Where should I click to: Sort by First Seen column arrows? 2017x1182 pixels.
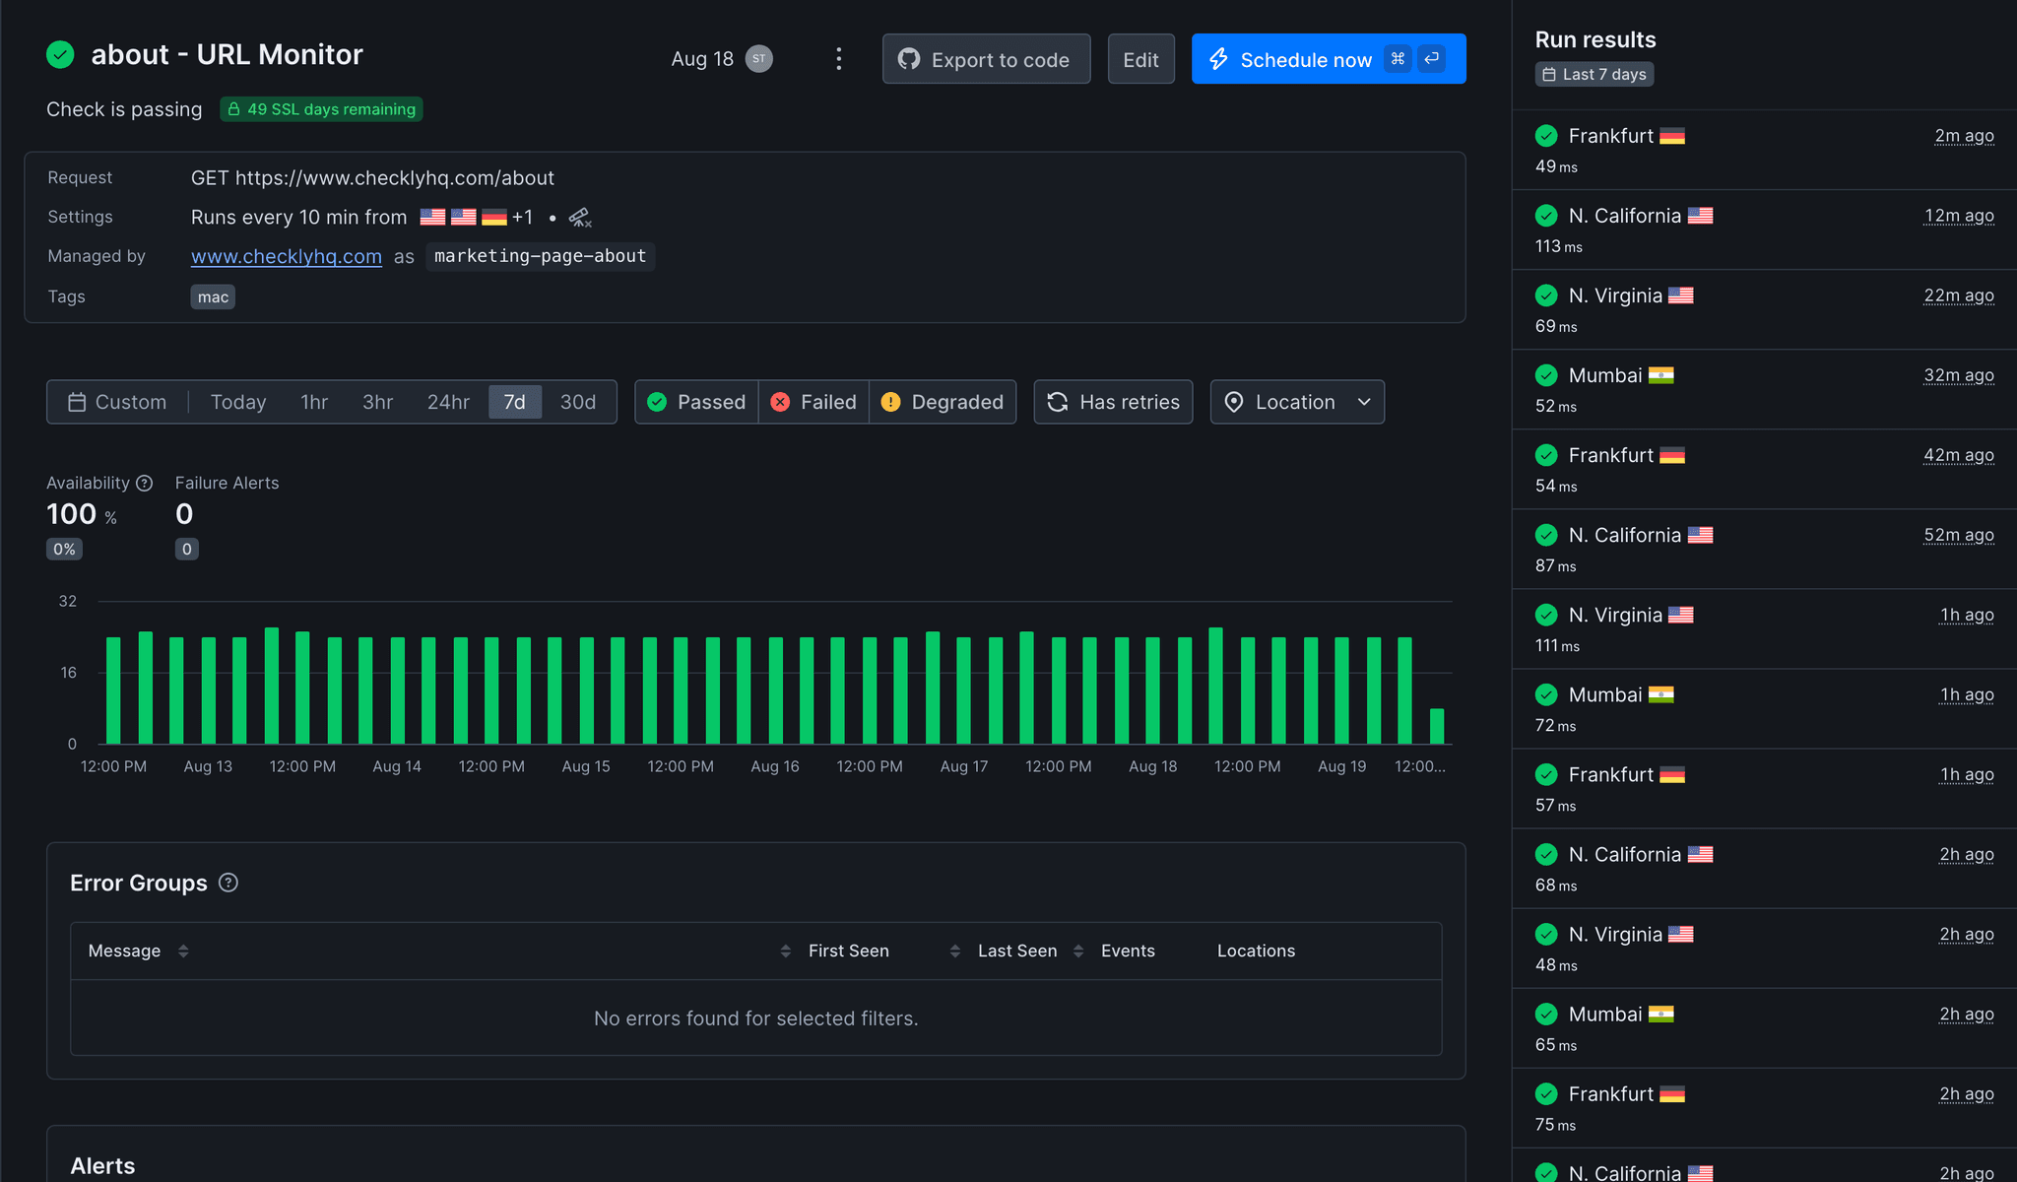pyautogui.click(x=785, y=951)
